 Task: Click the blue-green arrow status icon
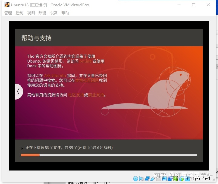(x=181, y=179)
